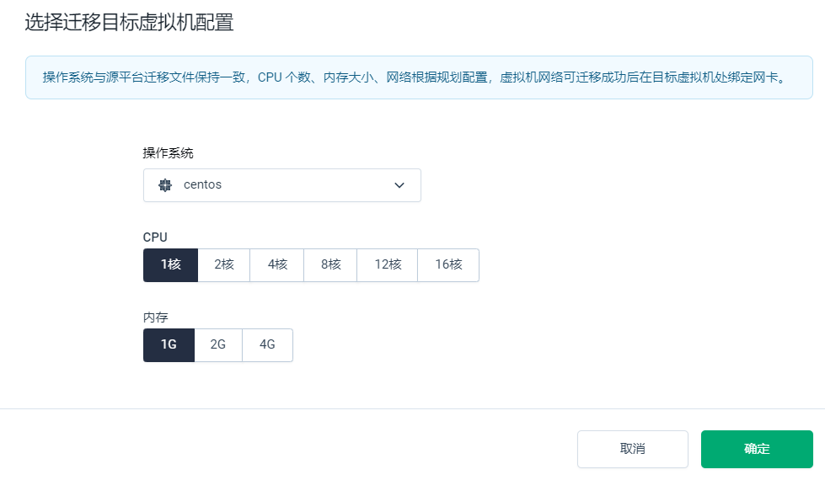825x480 pixels.
Task: Choose 2核 for CPU count
Action: click(223, 264)
